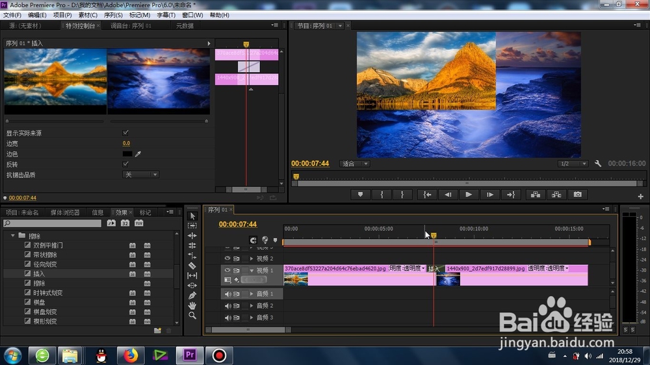The width and height of the screenshot is (650, 365).
Task: Toggle 视频 1 track eye visibility
Action: 227,270
